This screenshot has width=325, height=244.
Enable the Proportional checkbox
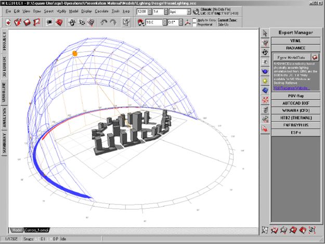click(194, 24)
